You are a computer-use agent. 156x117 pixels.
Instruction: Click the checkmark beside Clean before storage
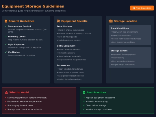pos(84,105)
